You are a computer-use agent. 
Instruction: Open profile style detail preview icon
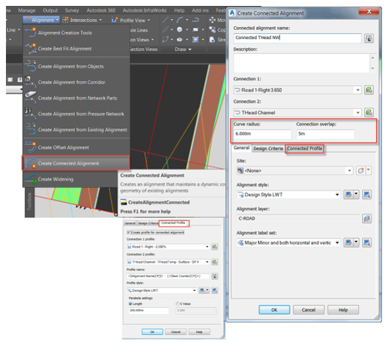coord(215,290)
